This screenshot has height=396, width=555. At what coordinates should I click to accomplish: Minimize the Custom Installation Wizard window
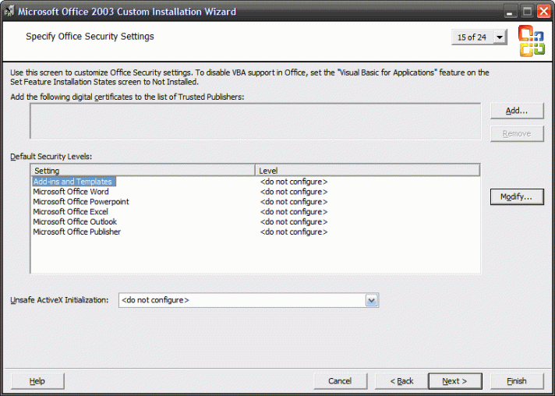click(510, 12)
